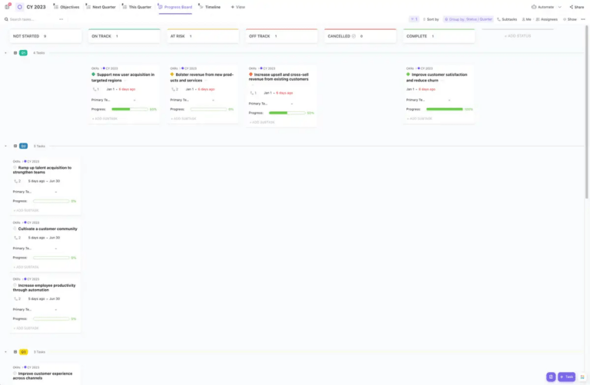Toggle status circle on Increase employee productivity
Screen dimensions: 590x385
point(15,285)
